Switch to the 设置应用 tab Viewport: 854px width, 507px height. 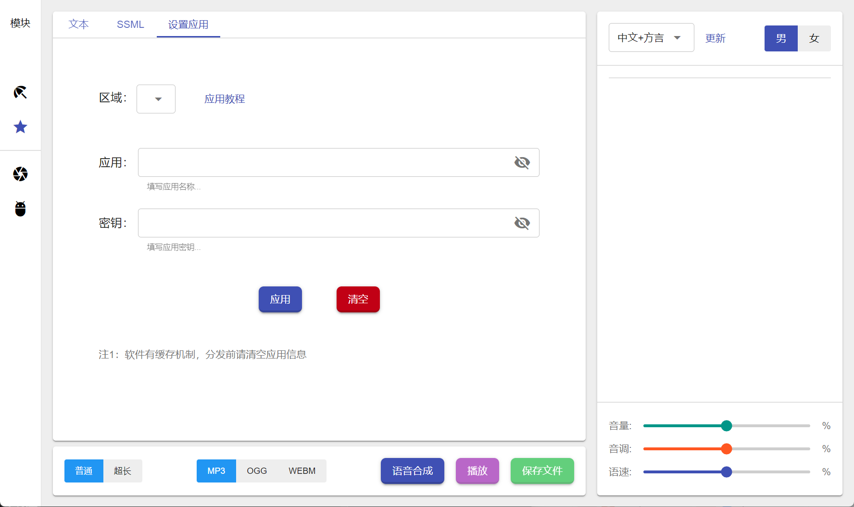(x=188, y=25)
